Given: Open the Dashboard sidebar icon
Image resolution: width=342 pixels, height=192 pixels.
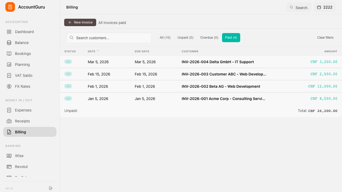Looking at the screenshot, I should [x=9, y=32].
